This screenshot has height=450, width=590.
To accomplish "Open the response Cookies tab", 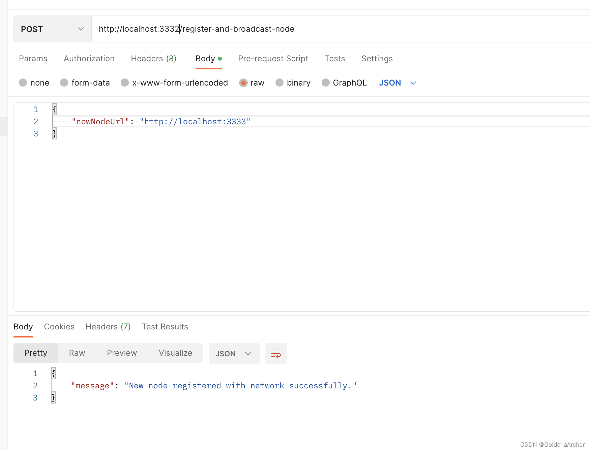I will [x=59, y=327].
